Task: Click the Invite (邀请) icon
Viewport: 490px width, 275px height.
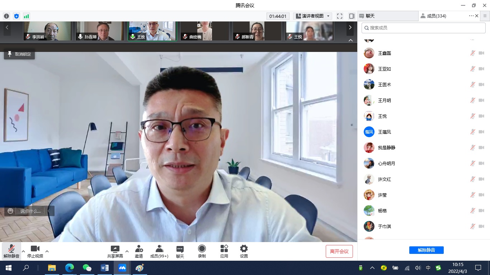Action: coord(139,249)
